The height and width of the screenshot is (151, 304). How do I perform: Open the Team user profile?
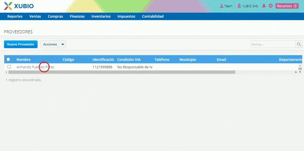tap(226, 6)
